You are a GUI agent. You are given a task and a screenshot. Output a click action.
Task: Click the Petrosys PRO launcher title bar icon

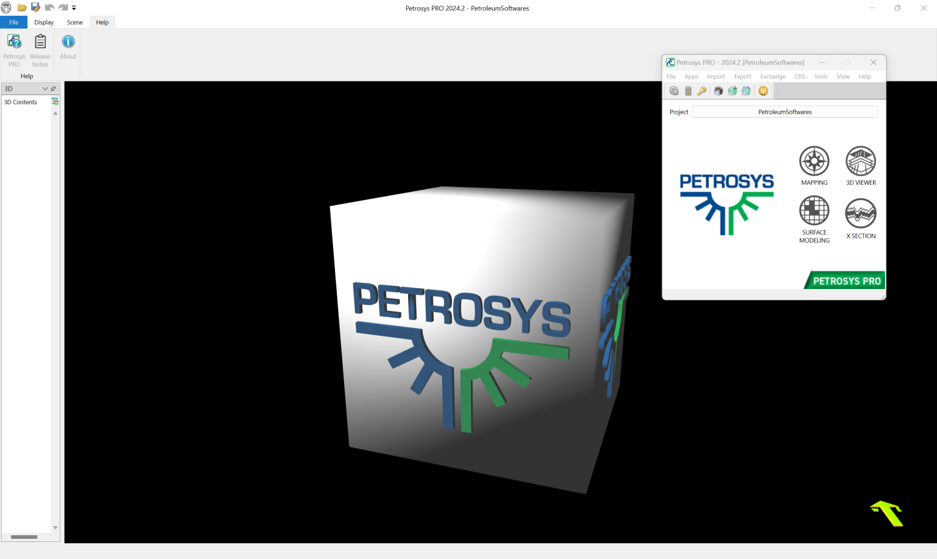tap(670, 62)
